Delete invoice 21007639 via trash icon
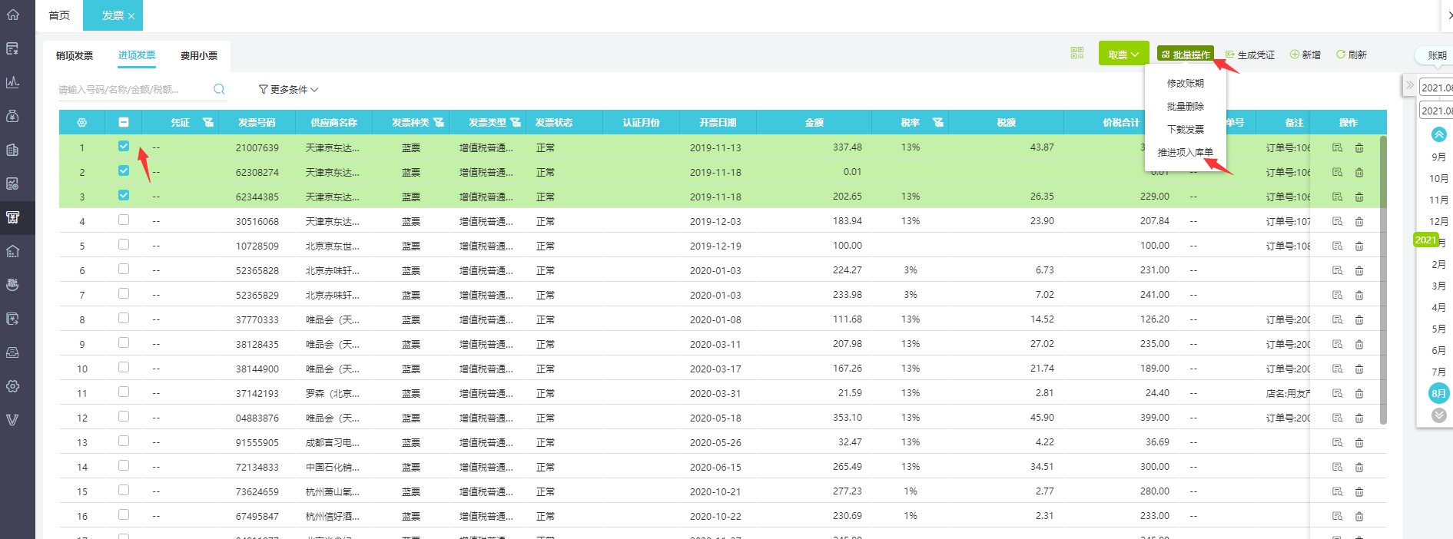The width and height of the screenshot is (1453, 539). pyautogui.click(x=1359, y=147)
